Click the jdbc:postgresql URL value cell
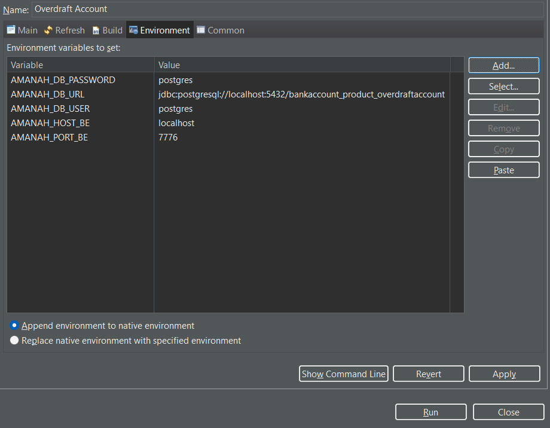The image size is (550, 428). coord(302,94)
